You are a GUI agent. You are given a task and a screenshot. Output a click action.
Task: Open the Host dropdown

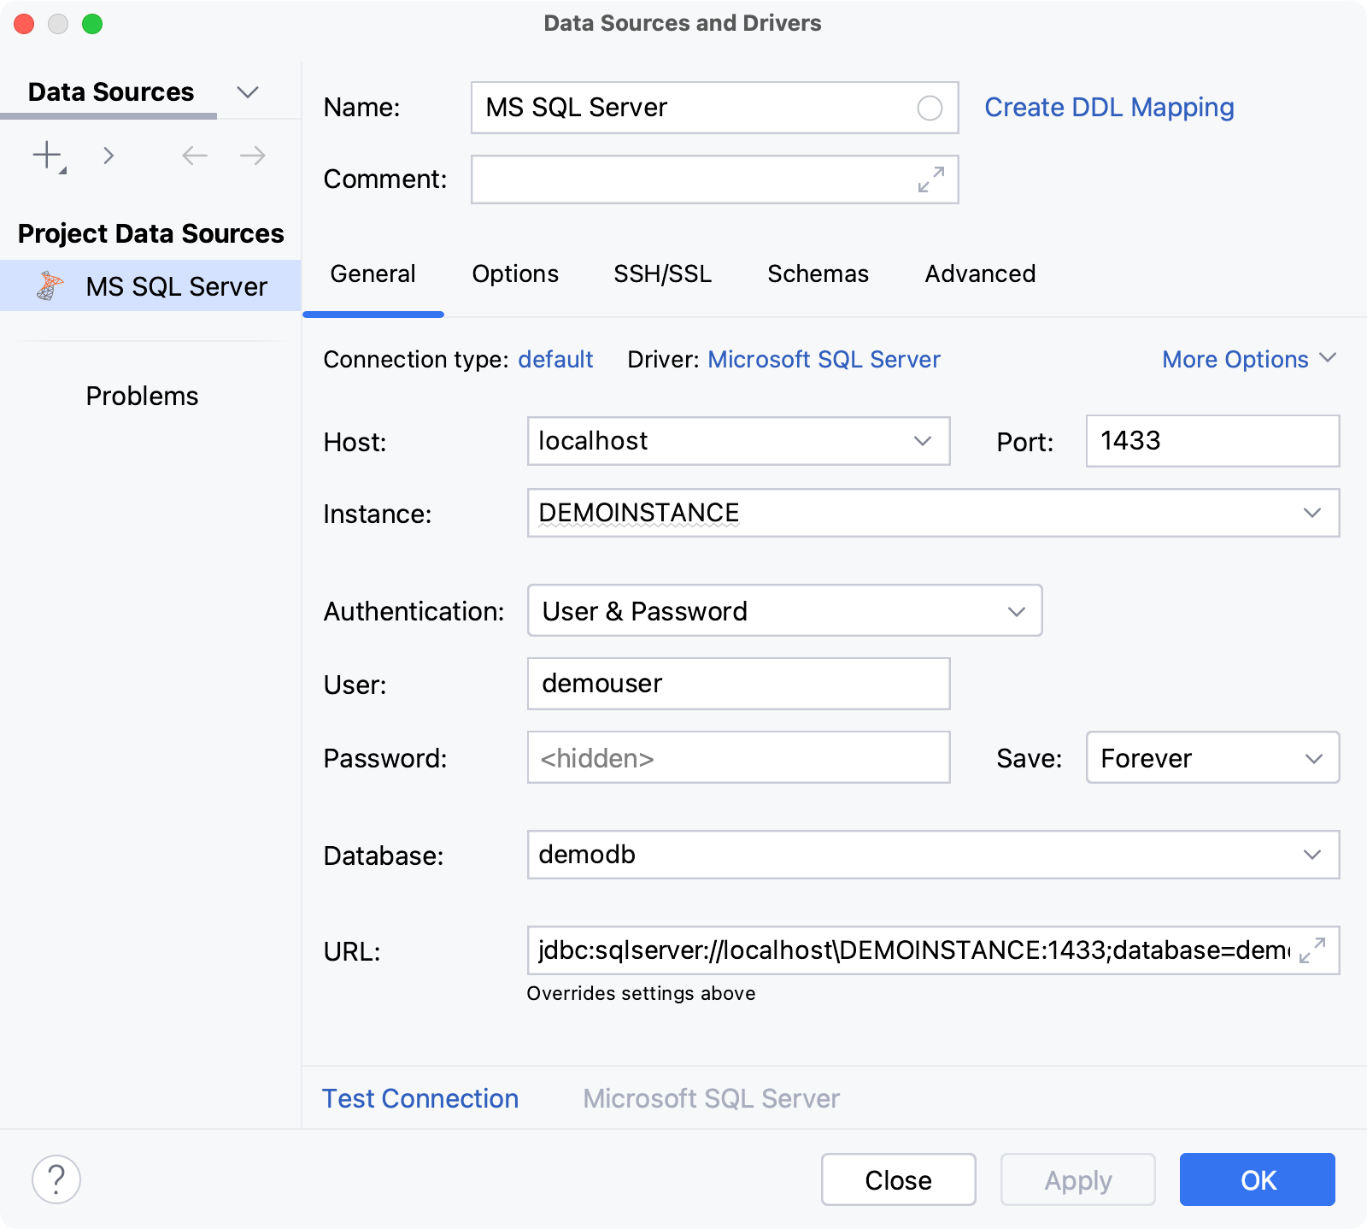(x=922, y=441)
